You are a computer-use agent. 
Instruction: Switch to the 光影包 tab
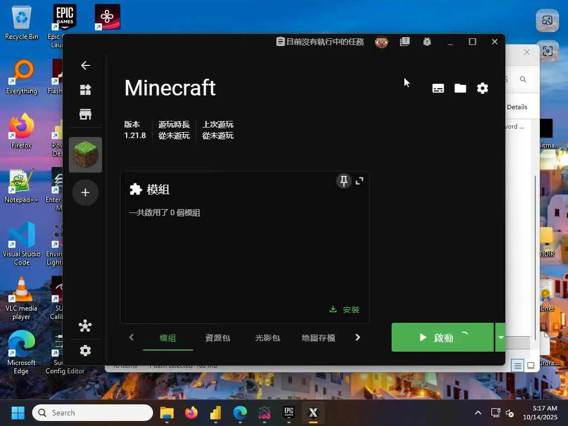[x=267, y=338]
